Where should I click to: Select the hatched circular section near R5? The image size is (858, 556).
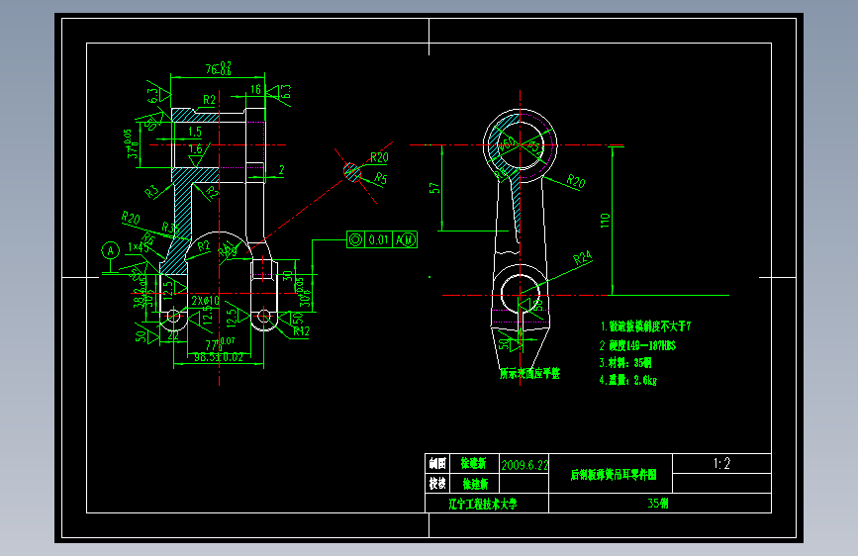[352, 172]
